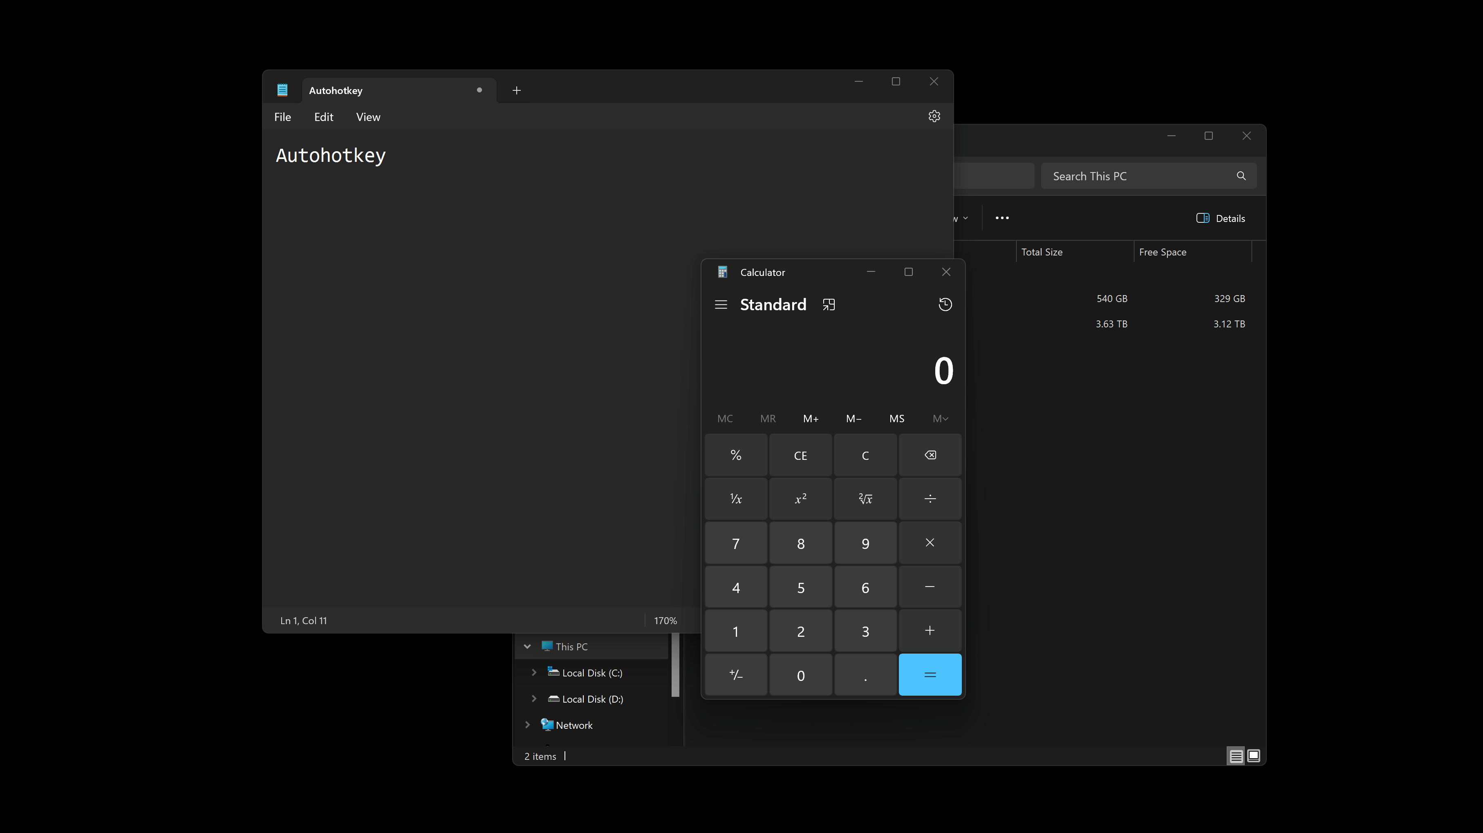Switch File Explorer to details view icon
Screen dimensions: 1483x833
point(1235,756)
